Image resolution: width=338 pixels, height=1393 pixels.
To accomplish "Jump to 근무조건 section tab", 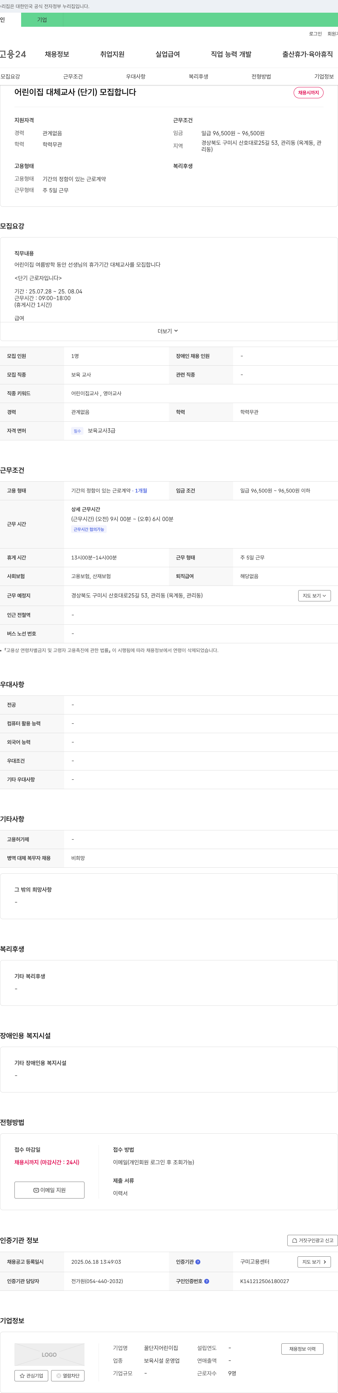I will 73,77.
